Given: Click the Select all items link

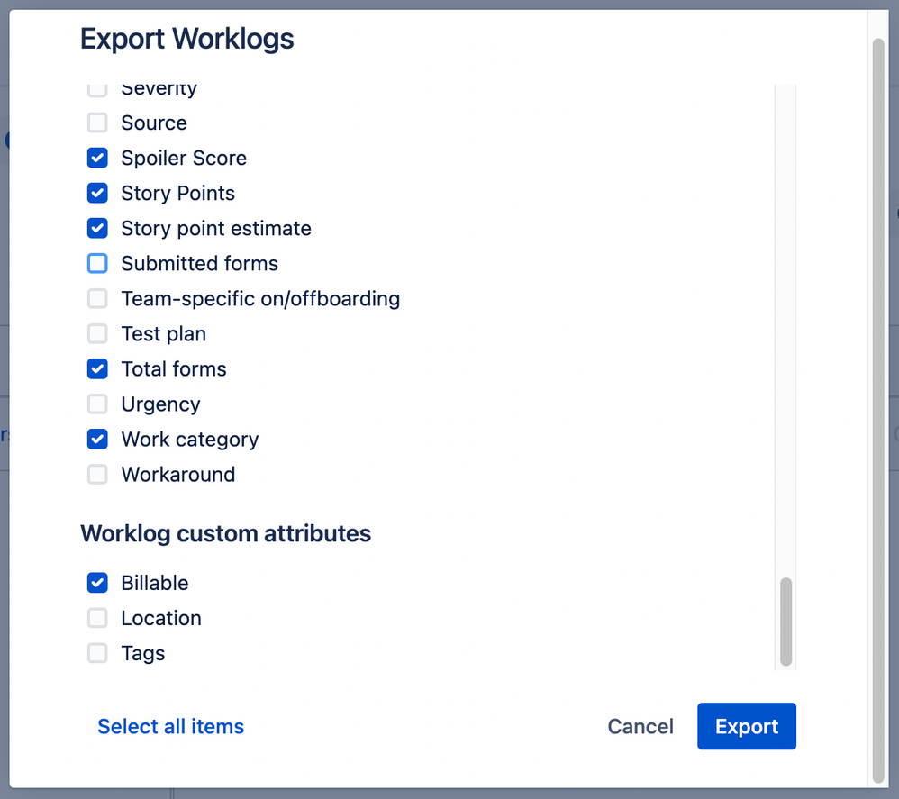Looking at the screenshot, I should pos(170,726).
